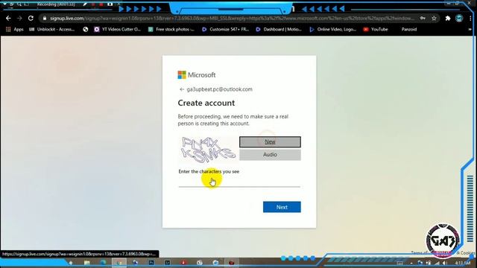Screen dimensions: 477x268
Task: Go back with the browser back arrow
Action: [8, 18]
